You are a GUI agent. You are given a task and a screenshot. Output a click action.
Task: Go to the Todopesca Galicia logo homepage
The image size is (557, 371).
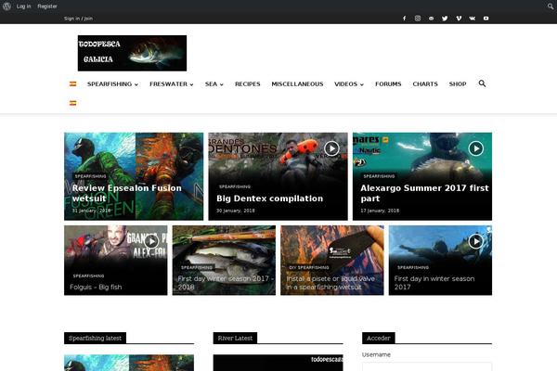[x=132, y=53]
